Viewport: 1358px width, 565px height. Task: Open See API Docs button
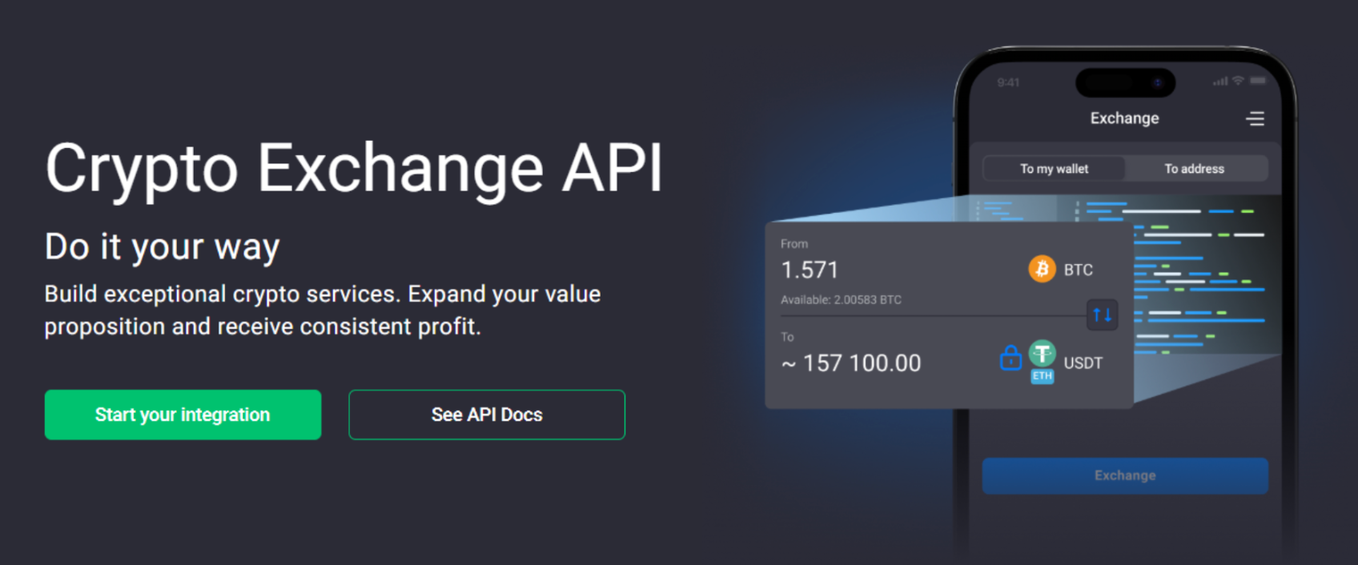tap(487, 415)
